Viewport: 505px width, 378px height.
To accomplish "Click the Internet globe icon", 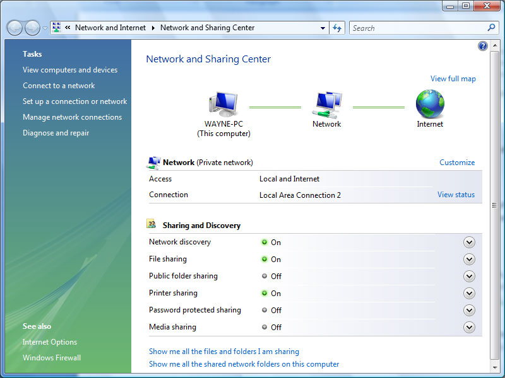I will point(430,104).
